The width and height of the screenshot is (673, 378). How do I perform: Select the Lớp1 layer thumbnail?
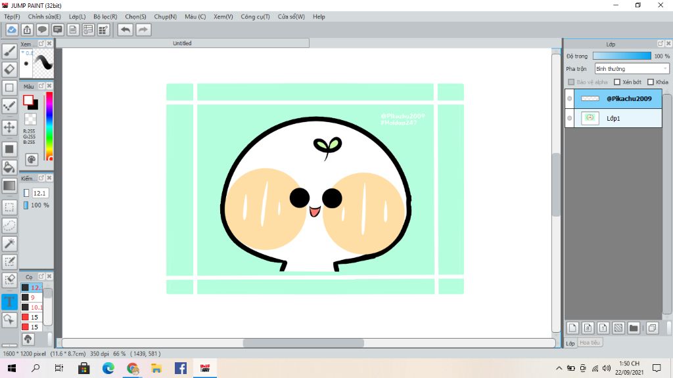[x=590, y=118]
